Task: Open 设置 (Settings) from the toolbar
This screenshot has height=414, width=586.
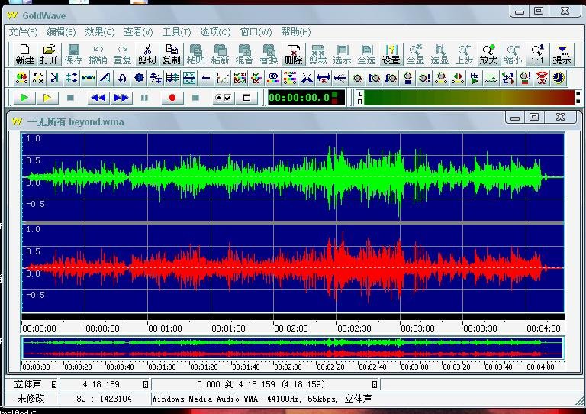Action: tap(391, 54)
